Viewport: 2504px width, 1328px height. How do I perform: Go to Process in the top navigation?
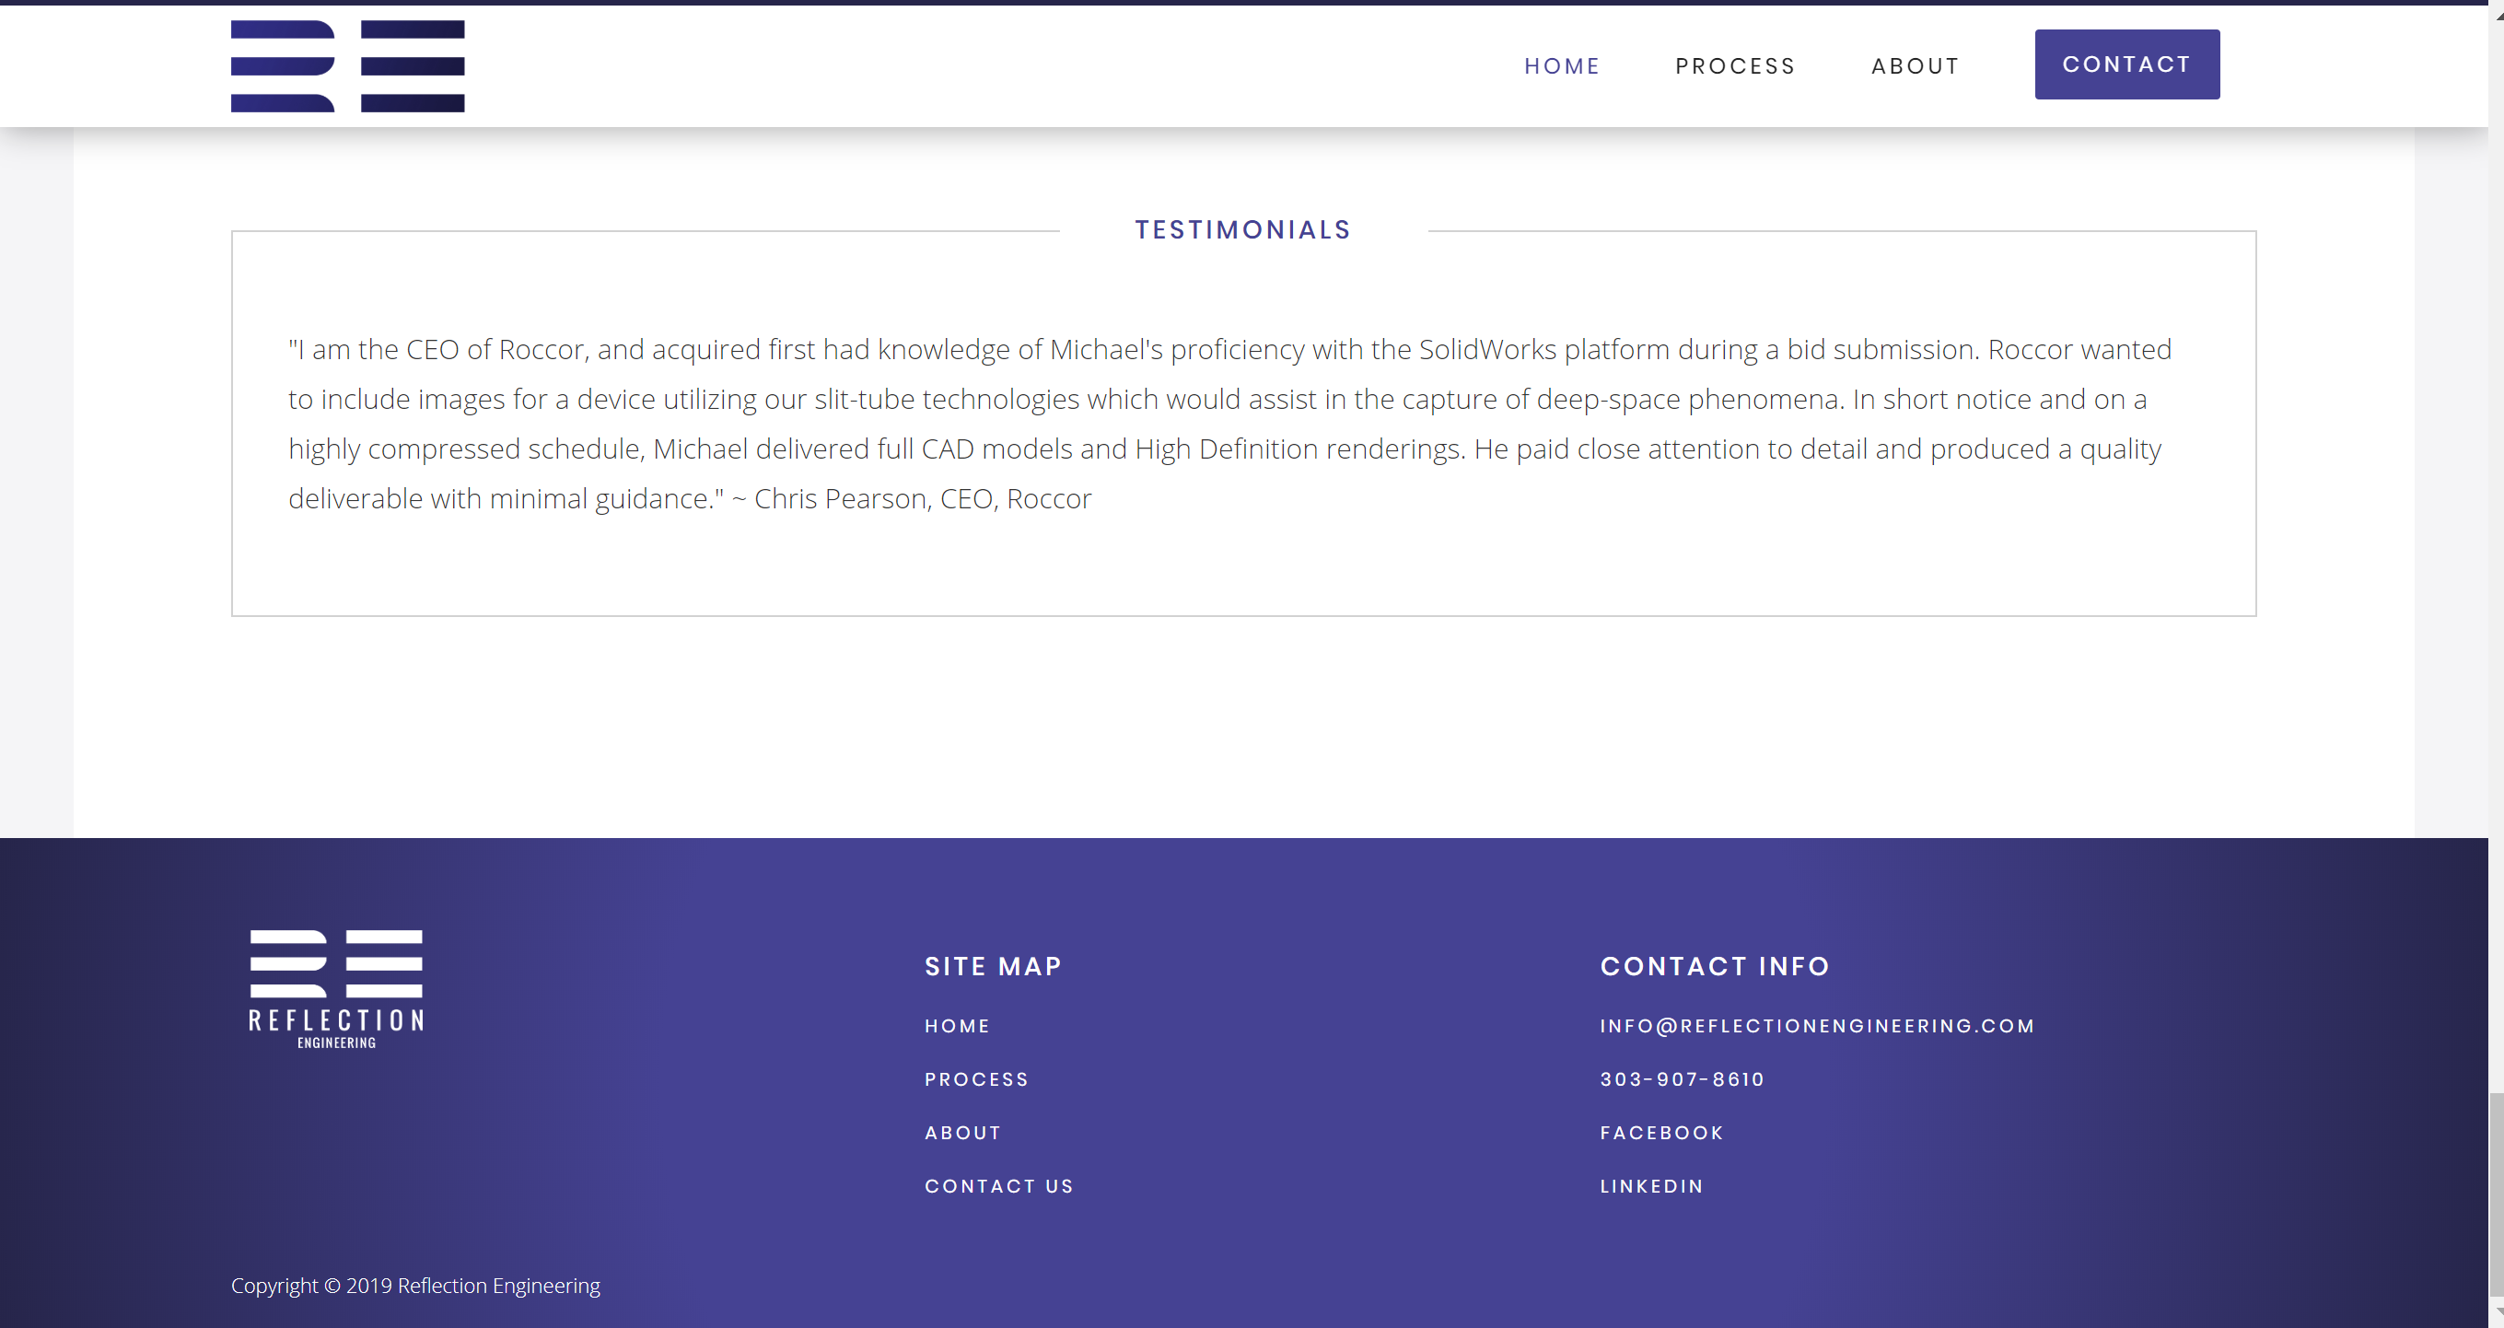pyautogui.click(x=1735, y=66)
